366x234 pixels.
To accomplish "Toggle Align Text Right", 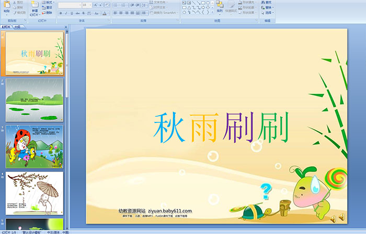I will click(x=127, y=13).
